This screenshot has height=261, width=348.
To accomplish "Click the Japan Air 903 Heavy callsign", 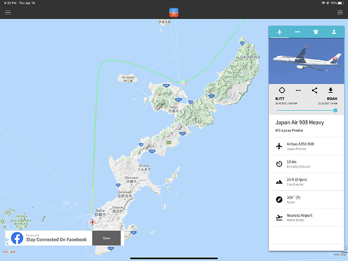I will click(x=300, y=122).
